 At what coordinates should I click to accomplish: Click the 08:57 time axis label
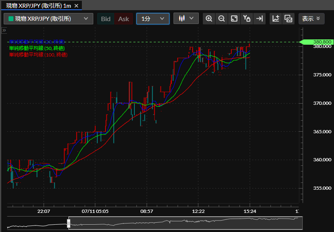(x=147, y=211)
